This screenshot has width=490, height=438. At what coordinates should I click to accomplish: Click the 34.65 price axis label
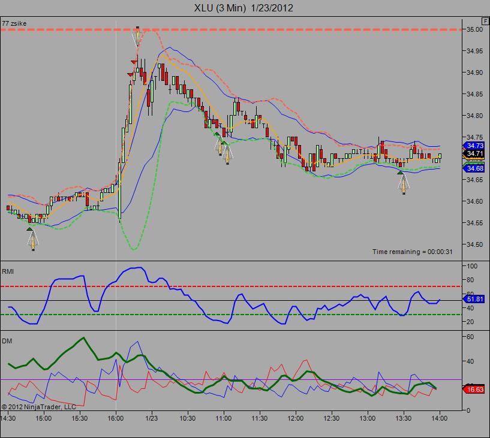474,180
